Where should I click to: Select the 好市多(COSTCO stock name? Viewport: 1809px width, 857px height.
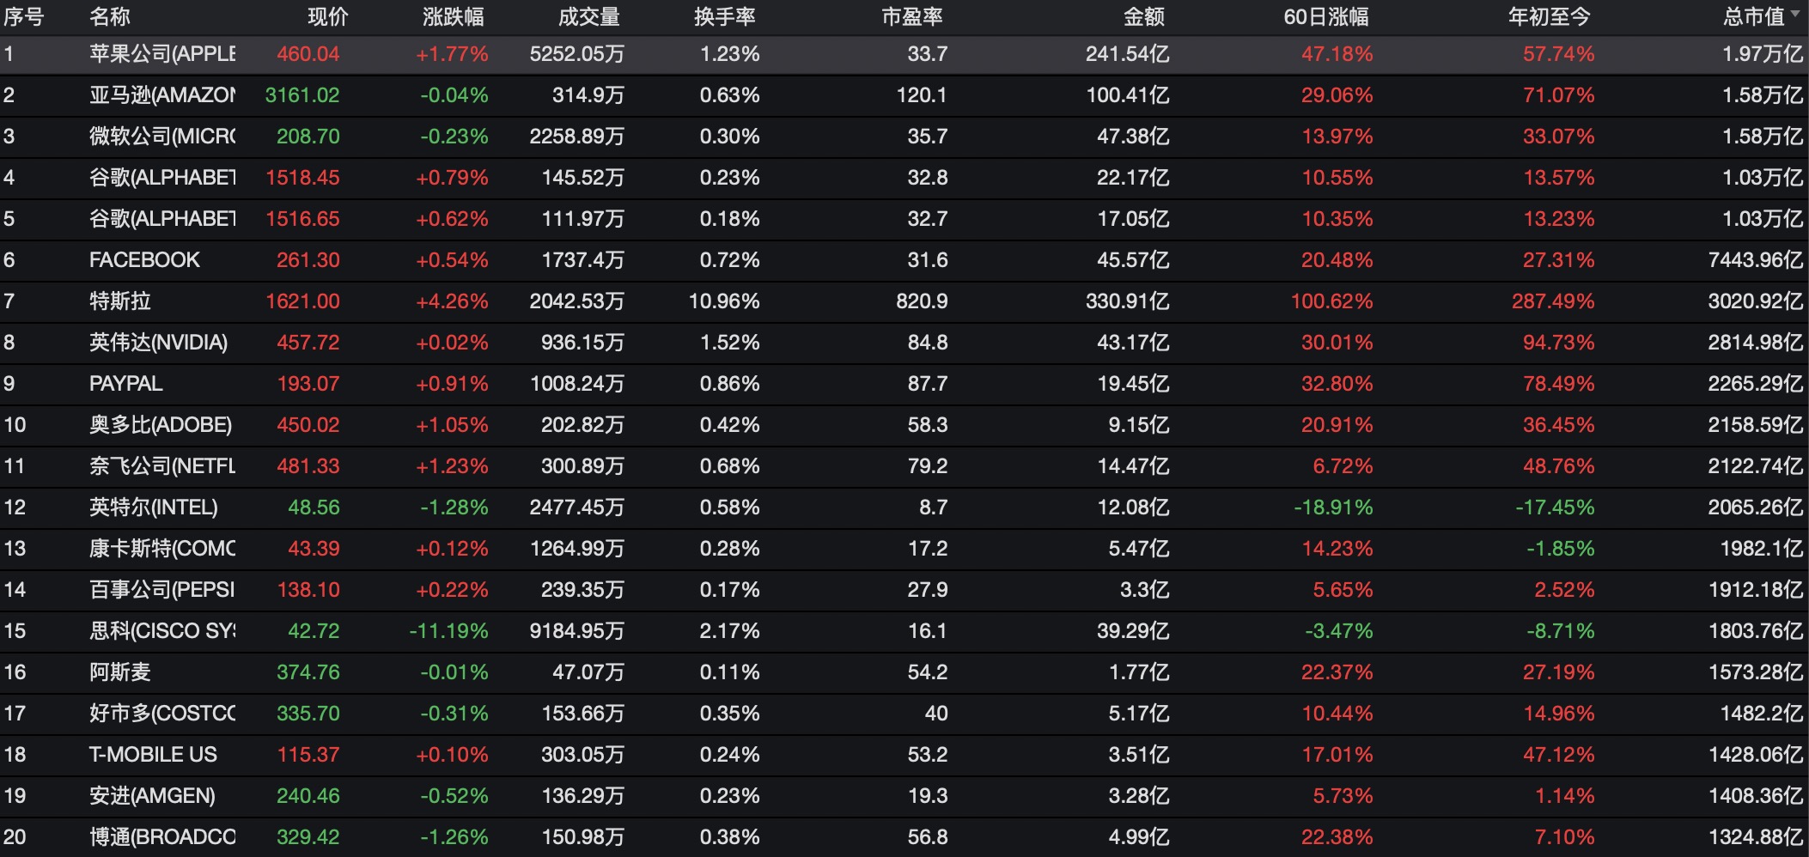162,714
